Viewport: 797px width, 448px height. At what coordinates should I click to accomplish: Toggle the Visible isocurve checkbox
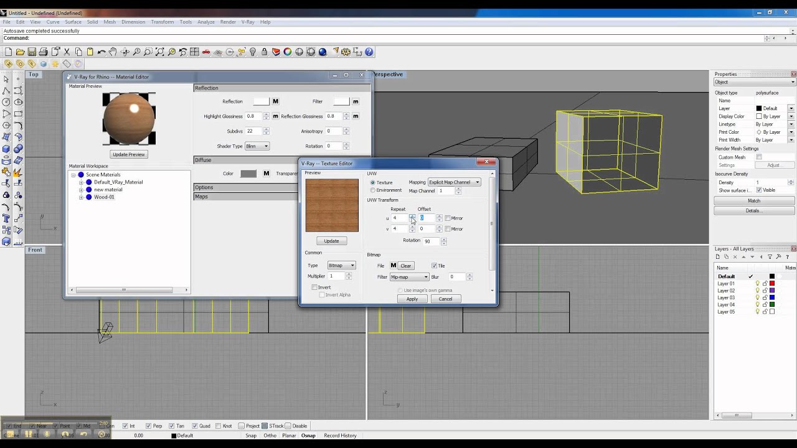(x=759, y=190)
